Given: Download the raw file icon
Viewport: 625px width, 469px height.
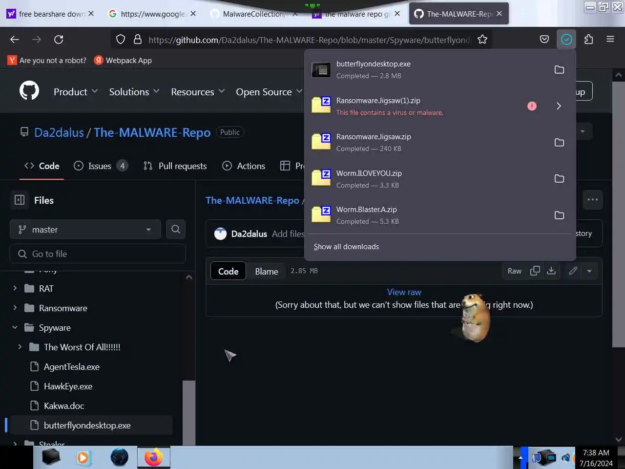Looking at the screenshot, I should pos(551,271).
